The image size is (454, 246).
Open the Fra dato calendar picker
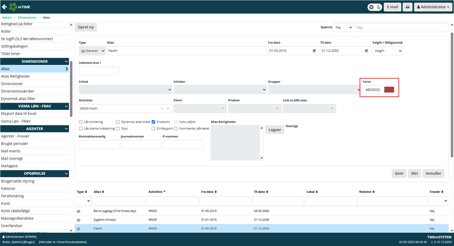[x=314, y=51]
